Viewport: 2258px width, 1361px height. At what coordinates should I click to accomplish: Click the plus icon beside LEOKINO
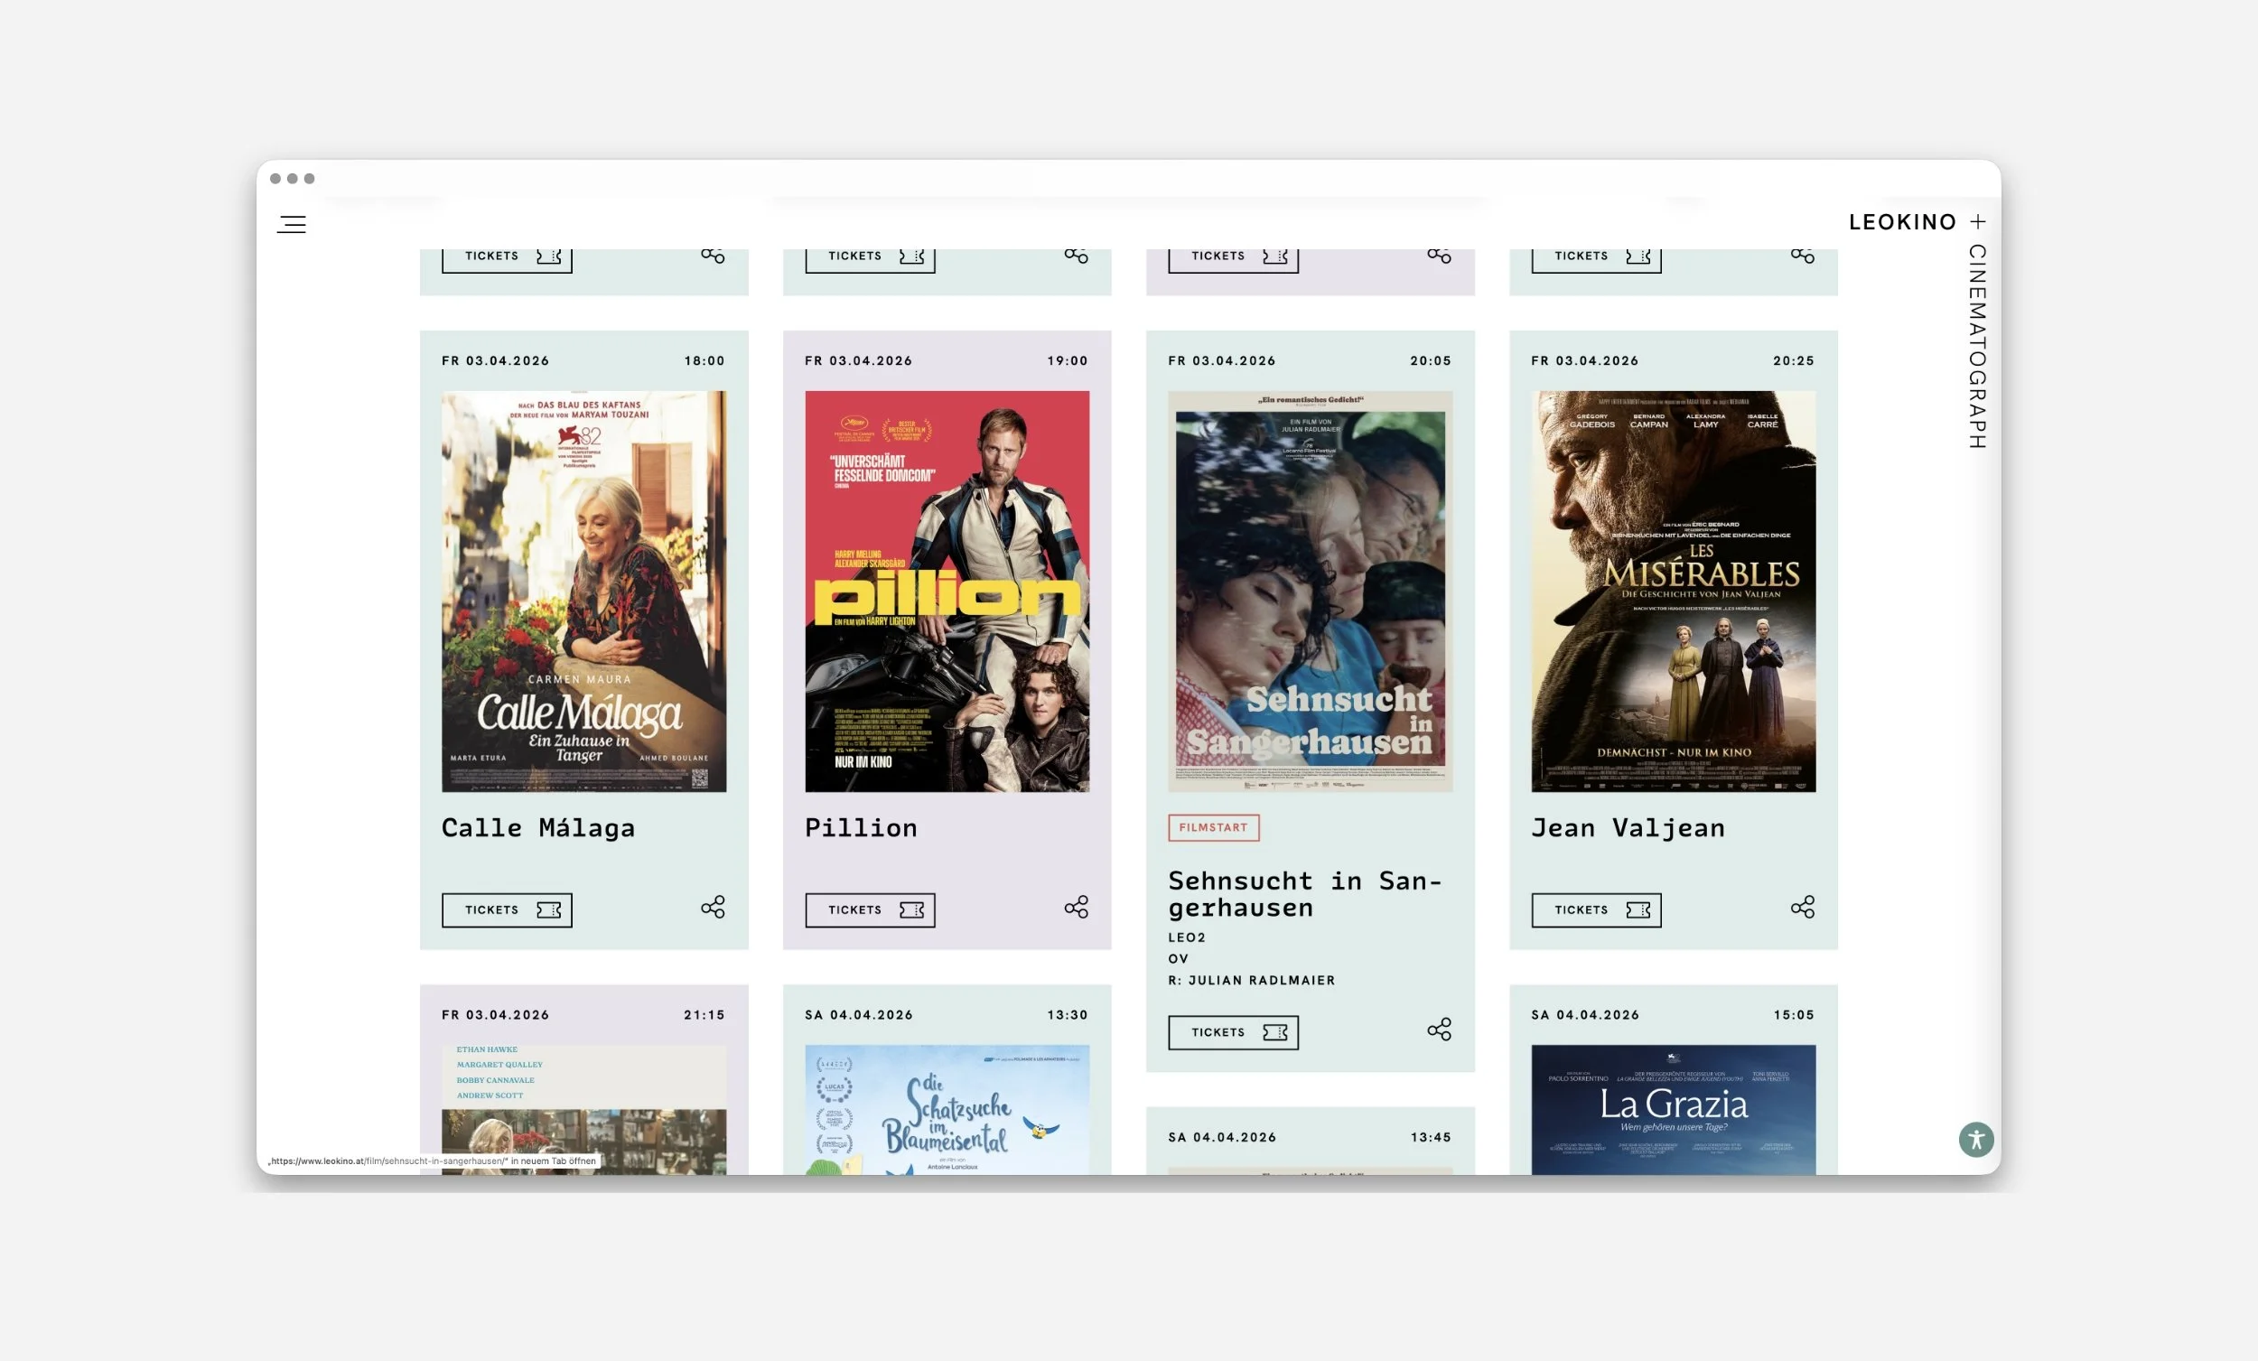point(1978,222)
